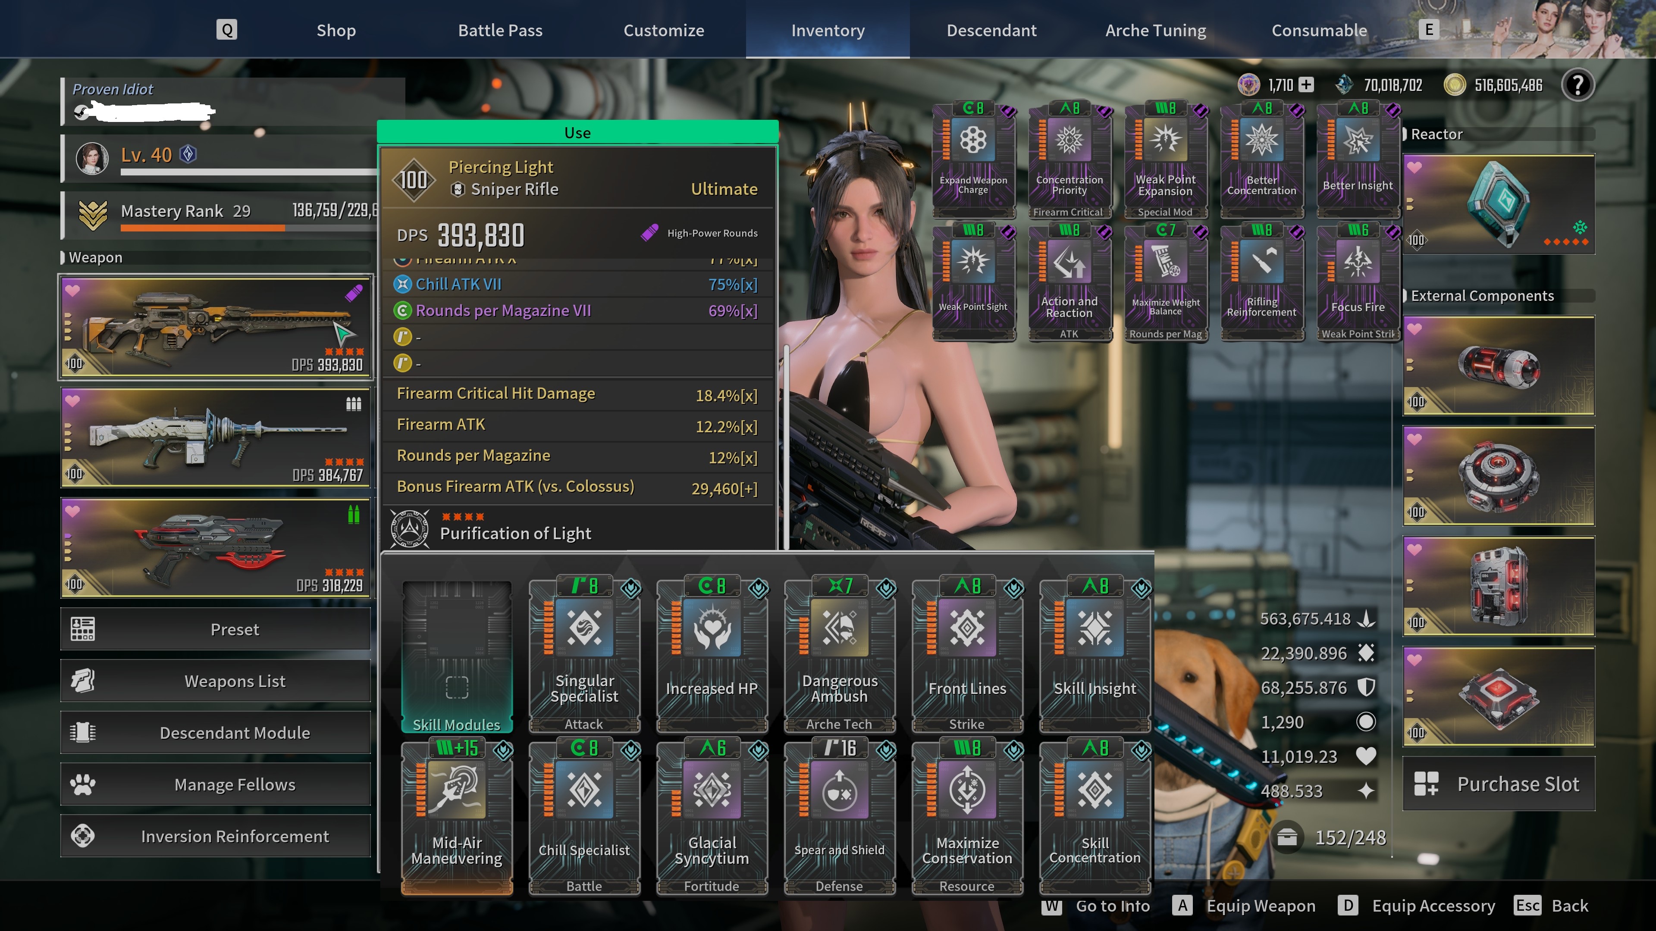This screenshot has height=931, width=1656.
Task: Open Inversion Reinforcement
Action: coord(216,836)
